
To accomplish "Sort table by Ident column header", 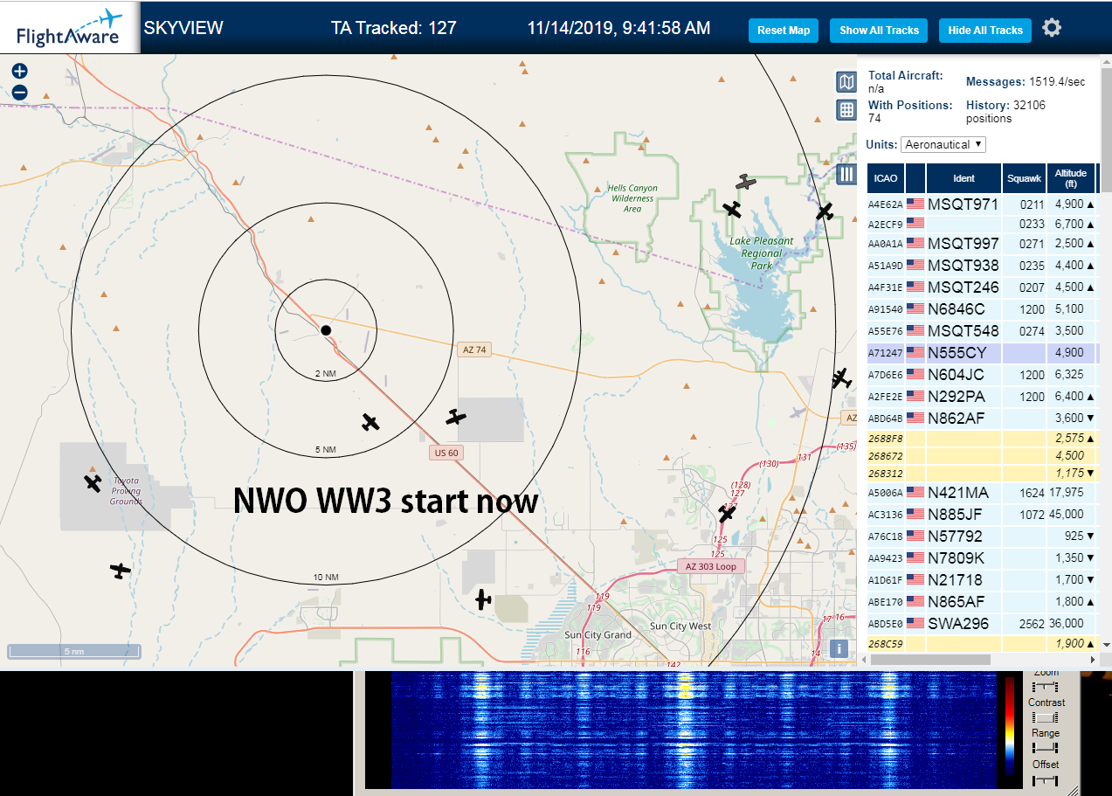I will click(964, 178).
